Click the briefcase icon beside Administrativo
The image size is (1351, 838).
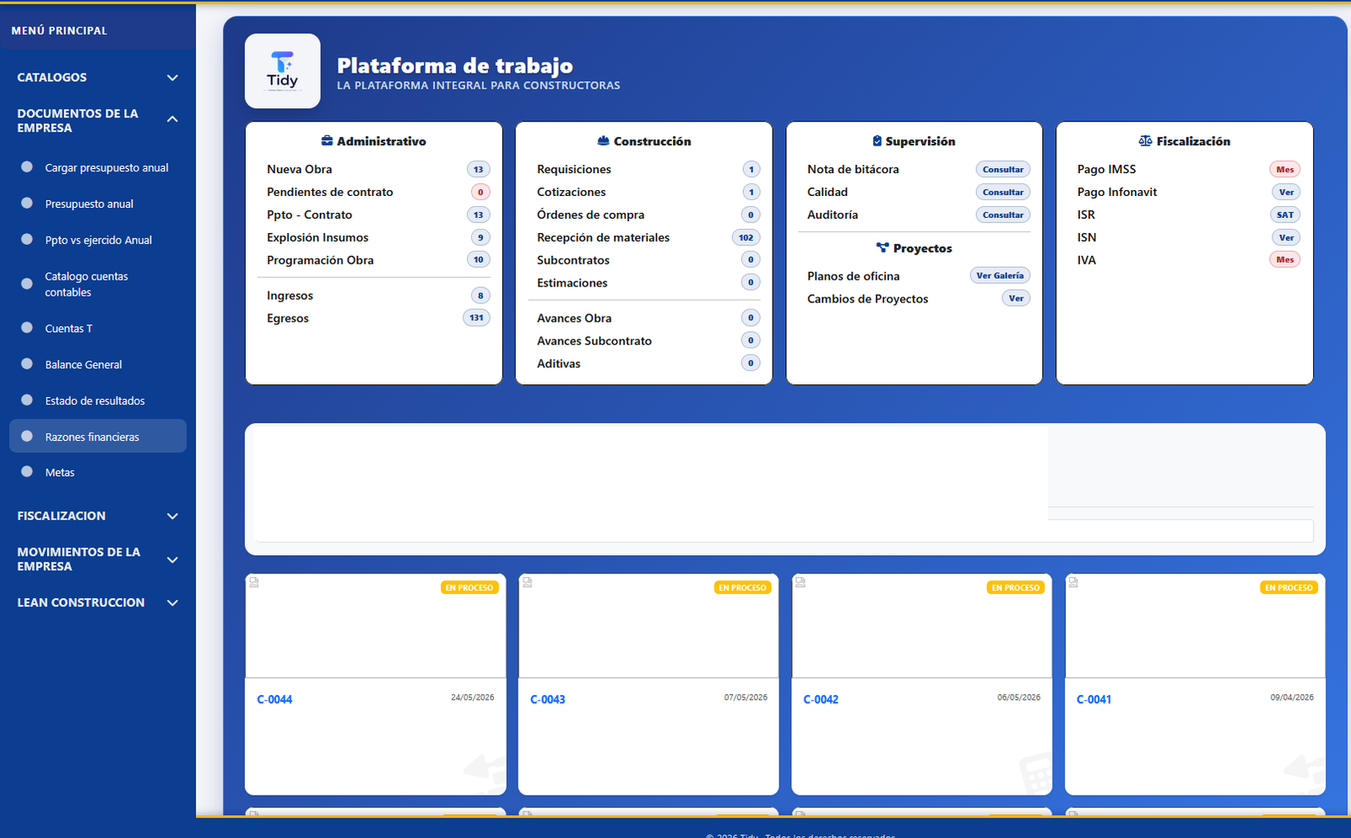click(327, 141)
